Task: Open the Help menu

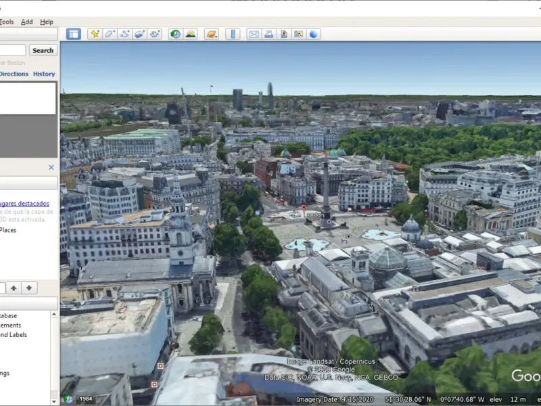Action: (x=47, y=22)
